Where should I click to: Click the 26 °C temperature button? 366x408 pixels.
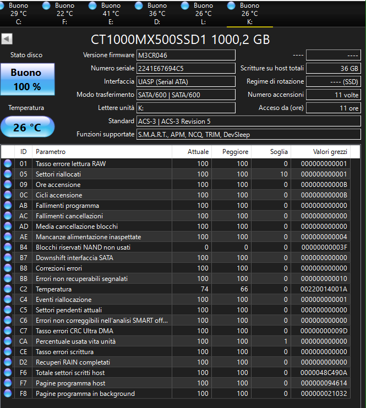click(x=28, y=126)
